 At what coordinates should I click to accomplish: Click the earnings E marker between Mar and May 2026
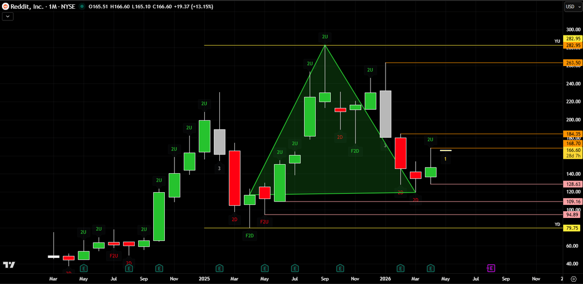coord(430,267)
